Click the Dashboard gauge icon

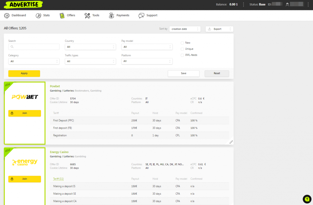click(7, 16)
